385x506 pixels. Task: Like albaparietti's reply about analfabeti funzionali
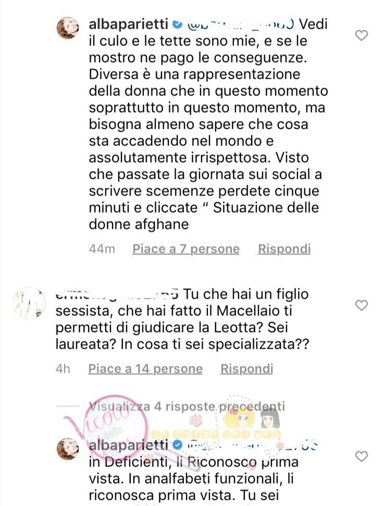point(361,456)
